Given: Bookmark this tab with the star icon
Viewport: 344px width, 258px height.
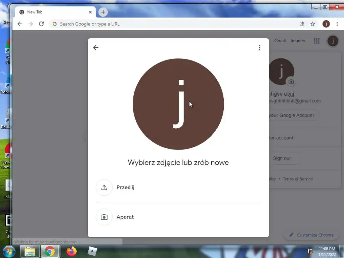Looking at the screenshot, I should pyautogui.click(x=313, y=24).
